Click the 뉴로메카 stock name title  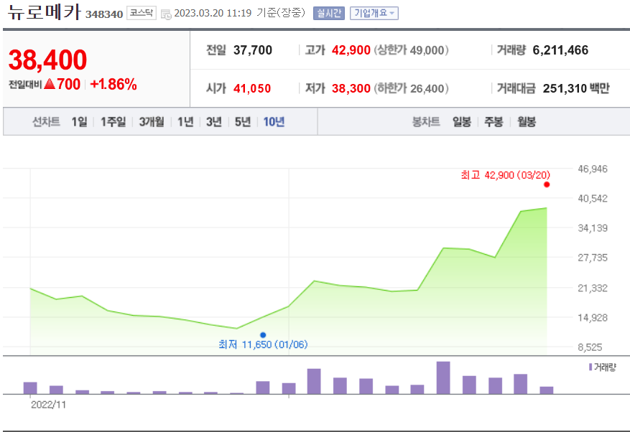coord(45,12)
